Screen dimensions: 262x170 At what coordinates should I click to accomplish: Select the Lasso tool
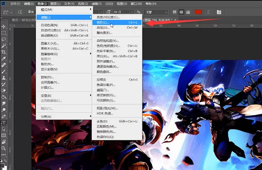click(x=3, y=39)
